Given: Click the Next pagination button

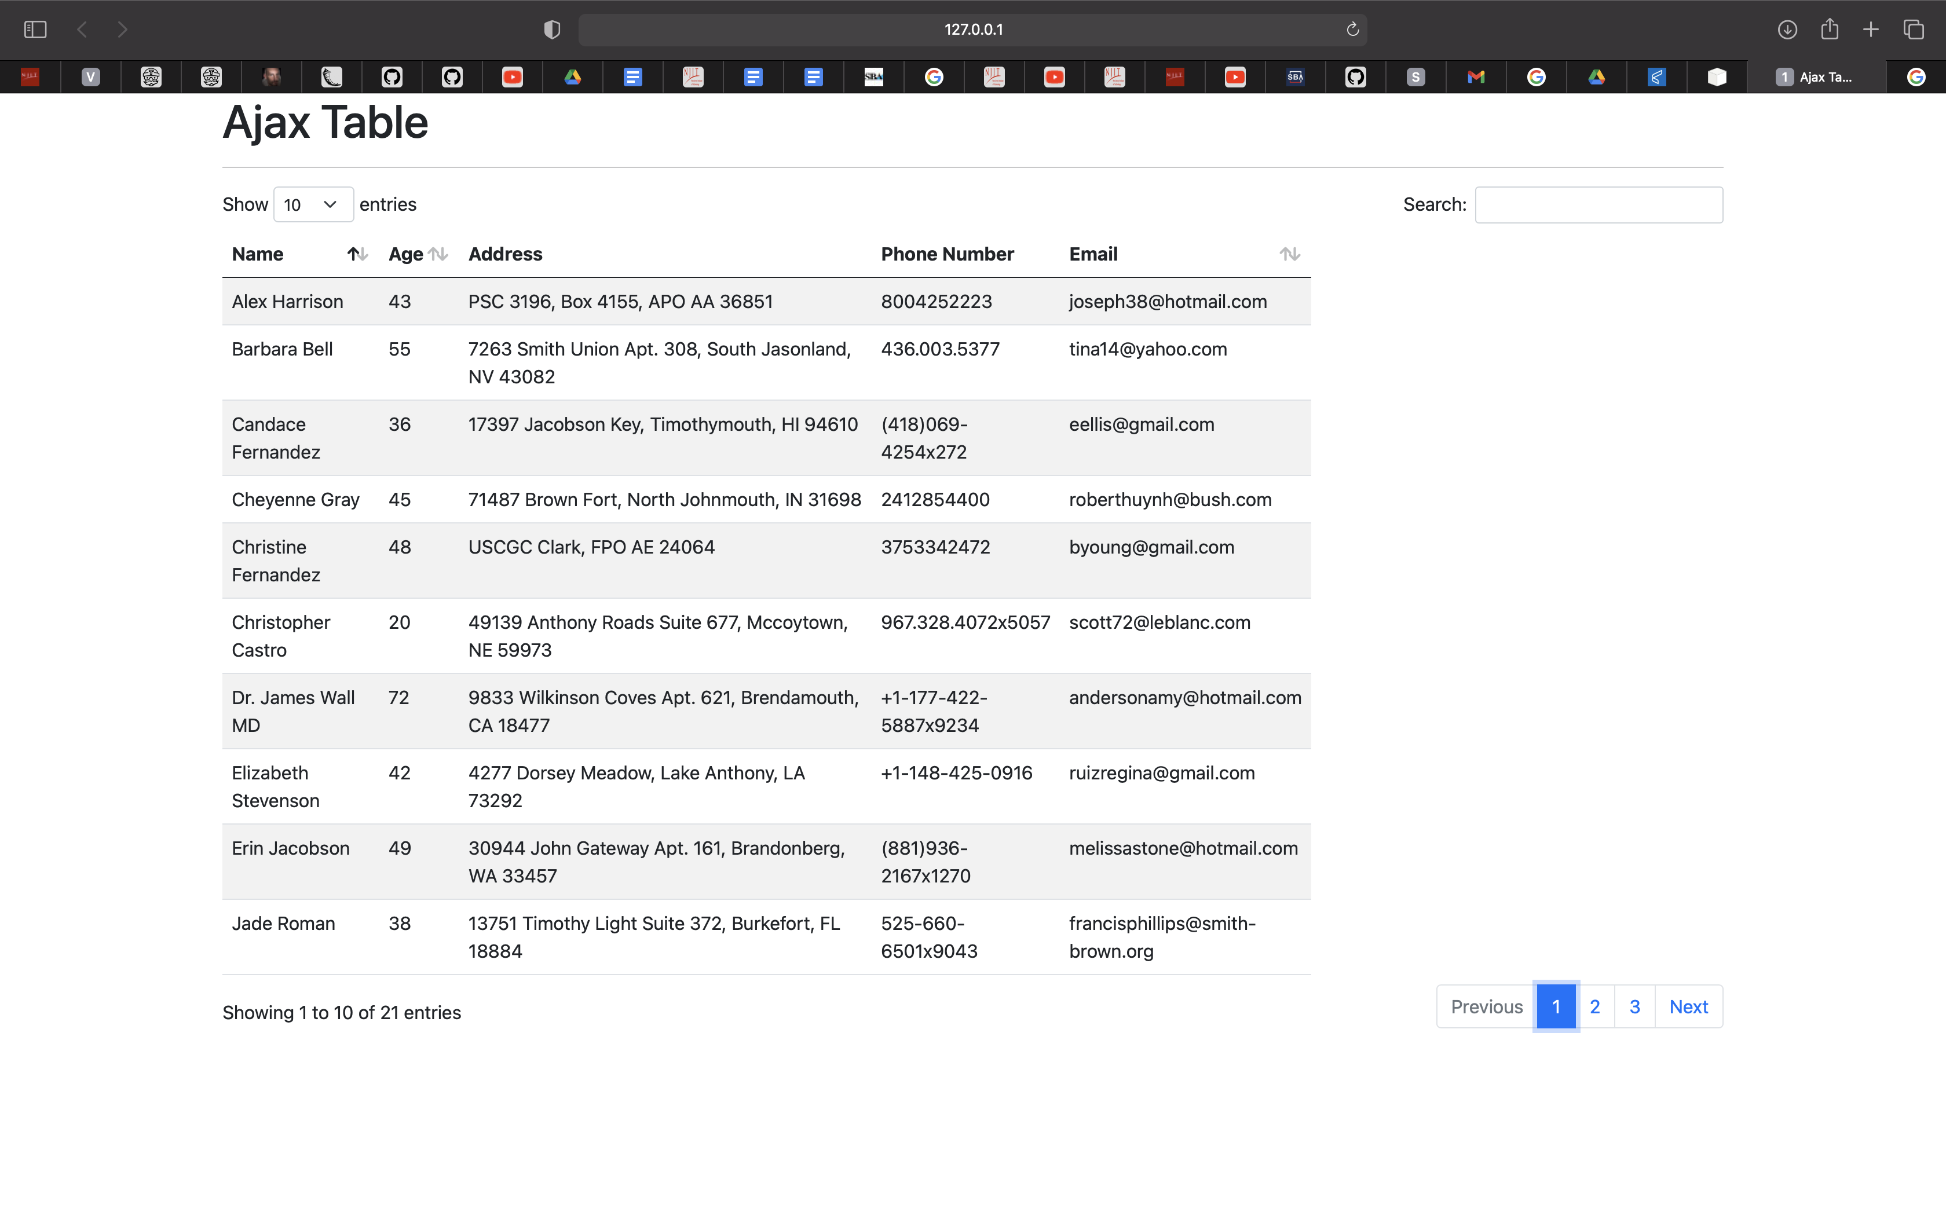Looking at the screenshot, I should click(x=1688, y=1006).
